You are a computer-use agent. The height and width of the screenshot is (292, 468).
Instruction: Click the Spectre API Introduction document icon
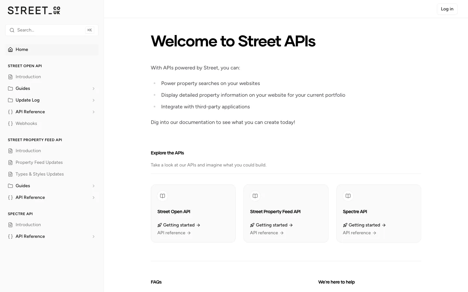coord(10,225)
